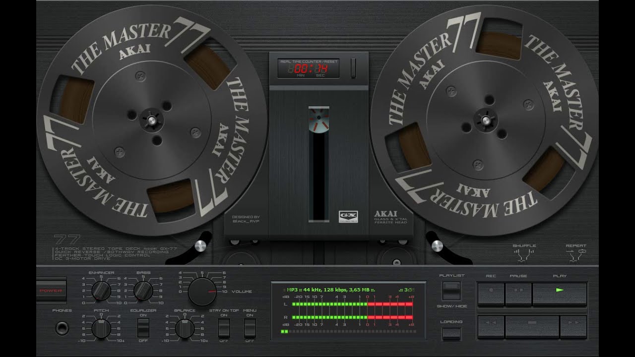Screen dimensions: 635x357
Task: Flip the Stay On Top switch
Action: 224,328
